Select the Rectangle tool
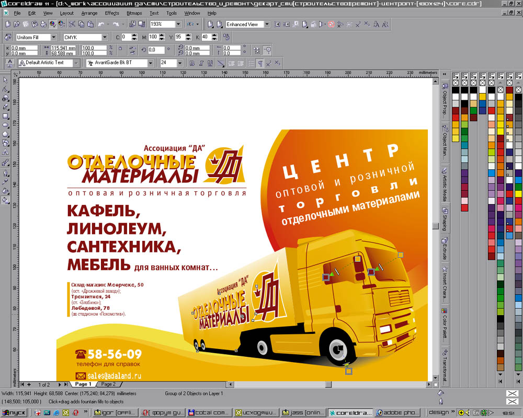The width and height of the screenshot is (523, 418). (x=5, y=117)
